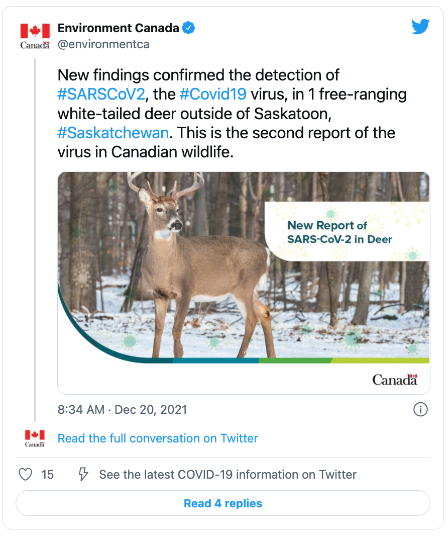Open the #Saskatchewan hashtag
Screen dimensions: 448x537
tap(113, 133)
